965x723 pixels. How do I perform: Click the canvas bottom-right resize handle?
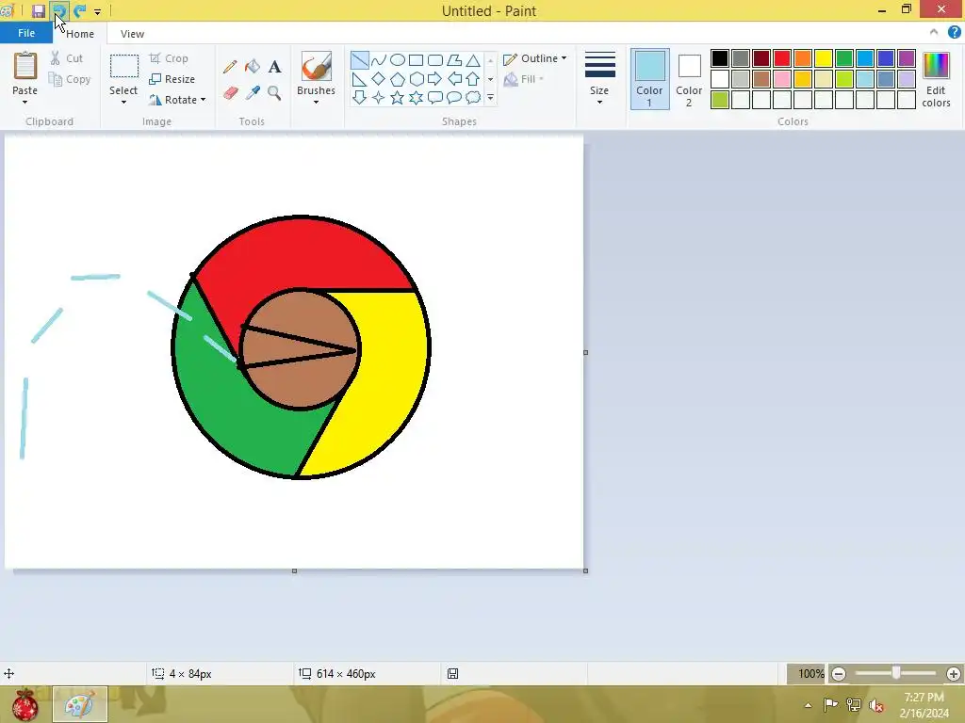coord(585,570)
